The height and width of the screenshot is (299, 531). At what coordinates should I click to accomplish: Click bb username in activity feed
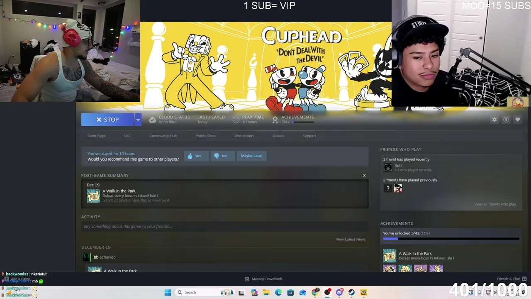(96, 257)
